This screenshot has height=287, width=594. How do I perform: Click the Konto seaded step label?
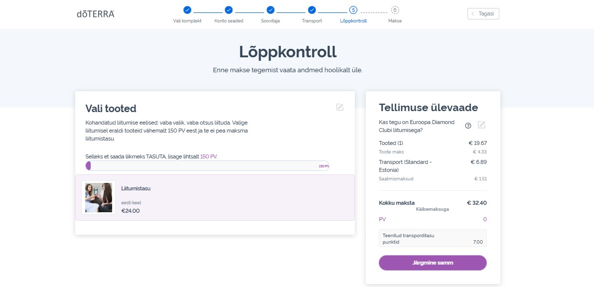pos(229,21)
